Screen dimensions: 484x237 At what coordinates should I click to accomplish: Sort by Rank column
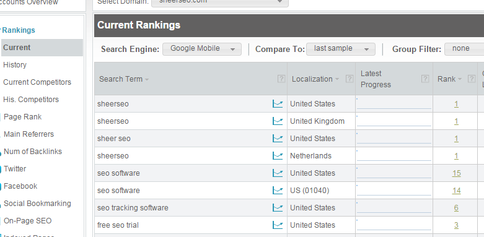[x=449, y=79]
